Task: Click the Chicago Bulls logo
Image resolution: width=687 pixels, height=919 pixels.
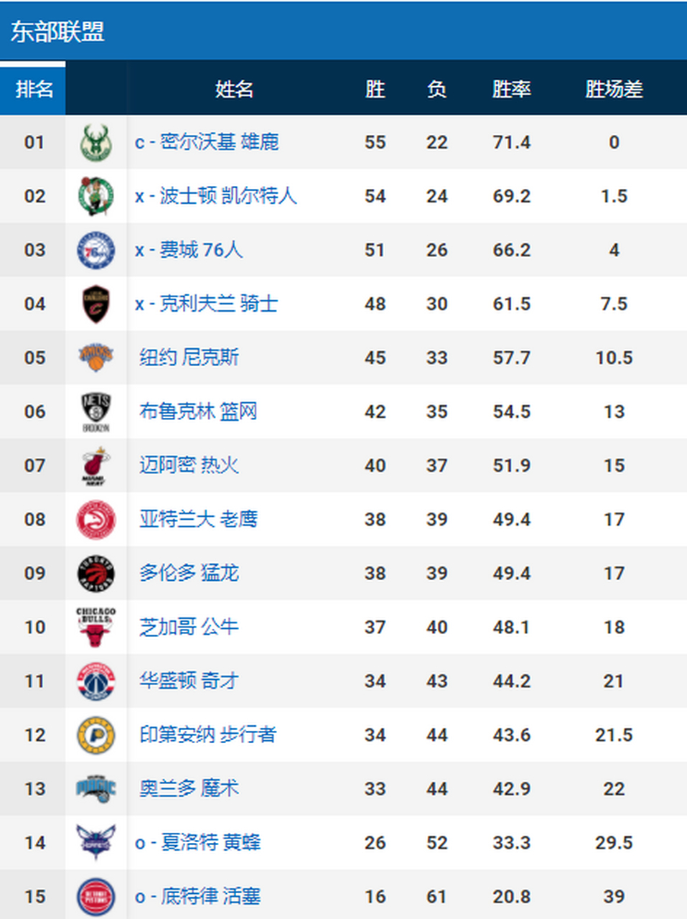Action: click(x=97, y=627)
